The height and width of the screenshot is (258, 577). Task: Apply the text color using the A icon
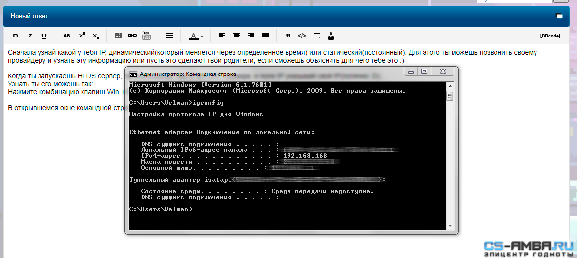194,36
